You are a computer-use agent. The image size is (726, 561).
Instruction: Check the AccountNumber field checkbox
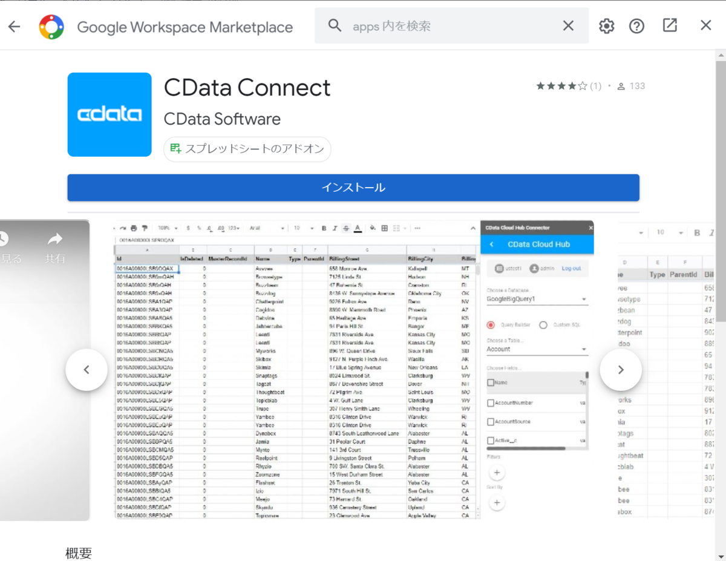[491, 402]
